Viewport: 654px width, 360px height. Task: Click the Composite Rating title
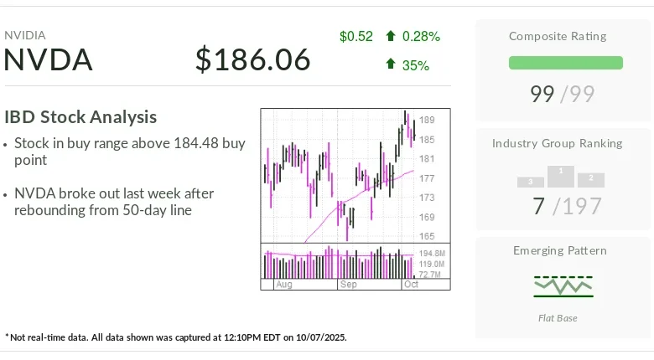click(x=558, y=36)
